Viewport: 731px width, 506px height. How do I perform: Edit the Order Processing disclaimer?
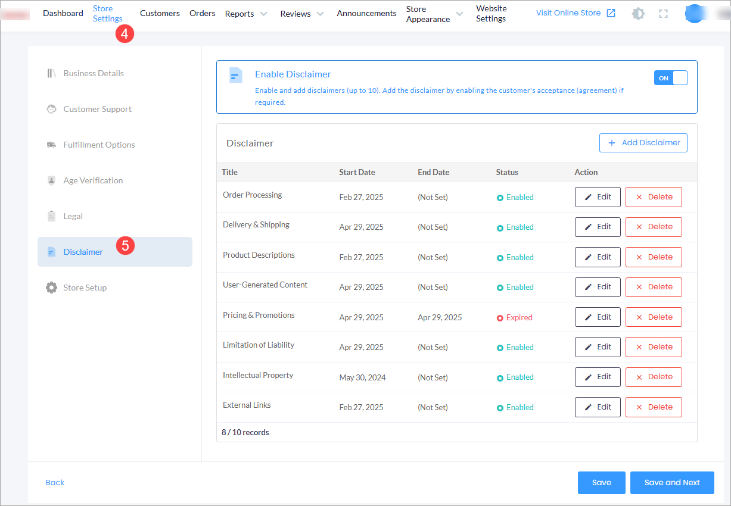tap(598, 197)
